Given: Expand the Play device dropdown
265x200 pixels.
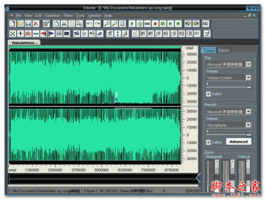Looking at the screenshot, I should click(x=248, y=64).
